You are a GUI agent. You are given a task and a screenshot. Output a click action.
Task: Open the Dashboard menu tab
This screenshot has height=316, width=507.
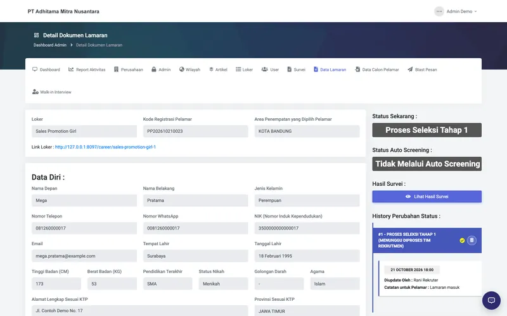click(x=46, y=70)
